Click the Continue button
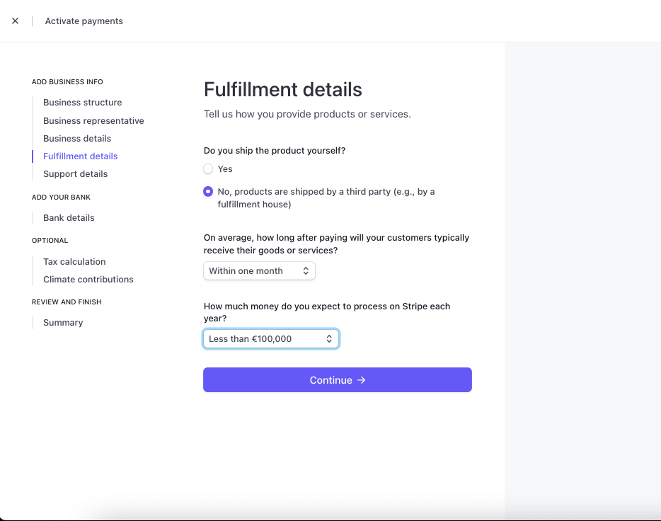 point(337,380)
